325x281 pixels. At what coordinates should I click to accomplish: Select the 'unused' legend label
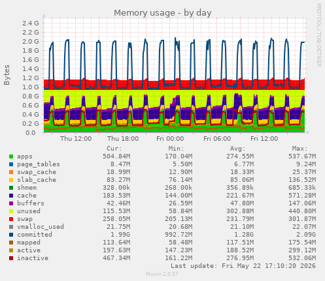(29, 211)
